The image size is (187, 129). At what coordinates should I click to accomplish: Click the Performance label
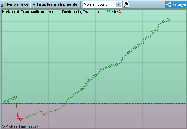pos(17,4)
